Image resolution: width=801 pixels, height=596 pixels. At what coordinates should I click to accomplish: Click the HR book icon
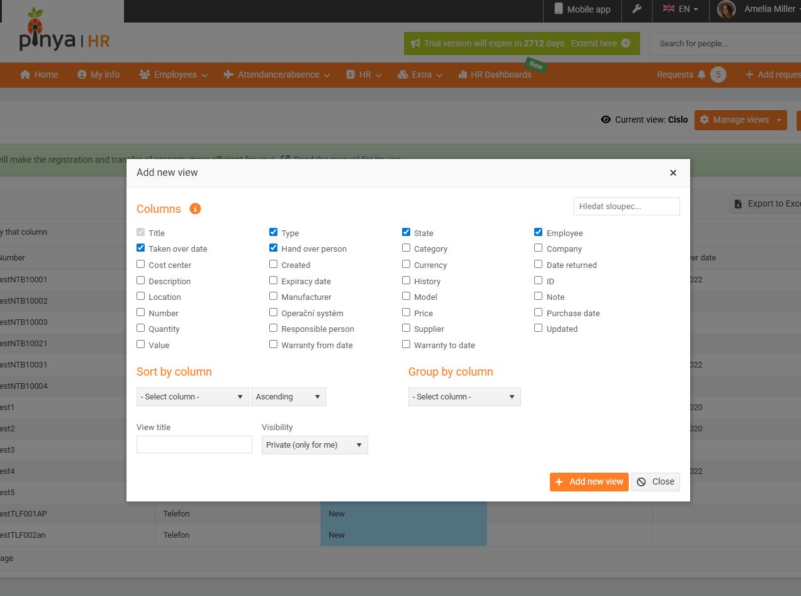tap(351, 74)
